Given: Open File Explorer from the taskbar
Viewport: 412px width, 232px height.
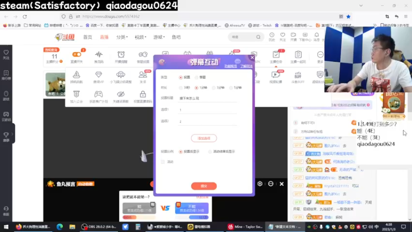Looking at the screenshot, I should (x=72, y=227).
